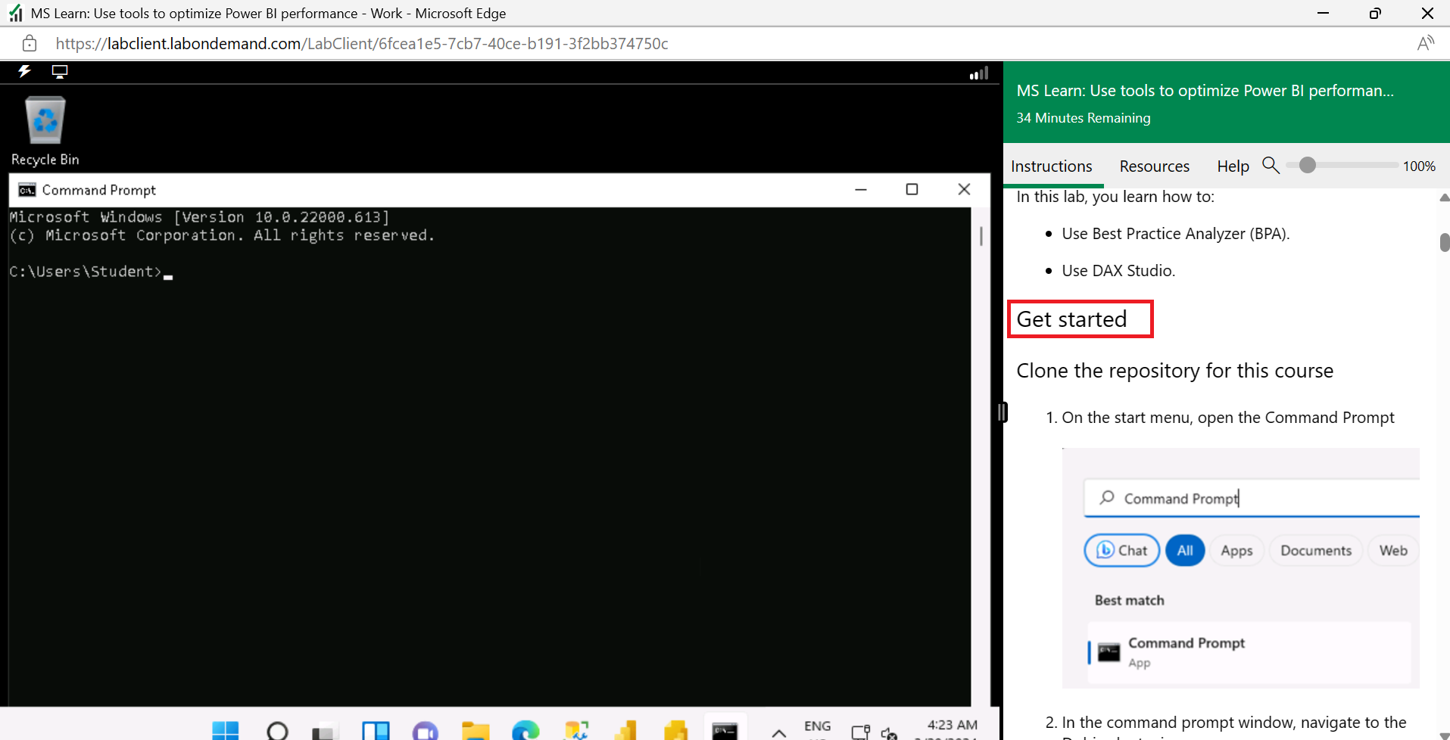Click the '34 Minutes Remaining' text
The height and width of the screenshot is (740, 1450).
point(1084,118)
